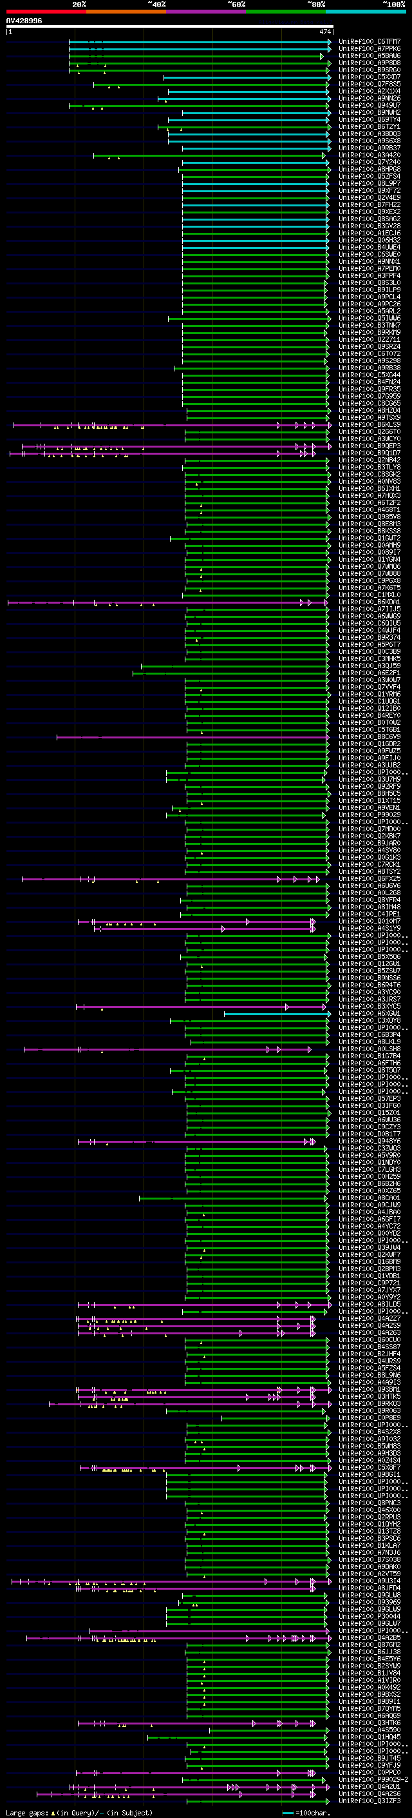Click the AV428996 query name
This screenshot has width=412, height=1818.
tap(24, 21)
